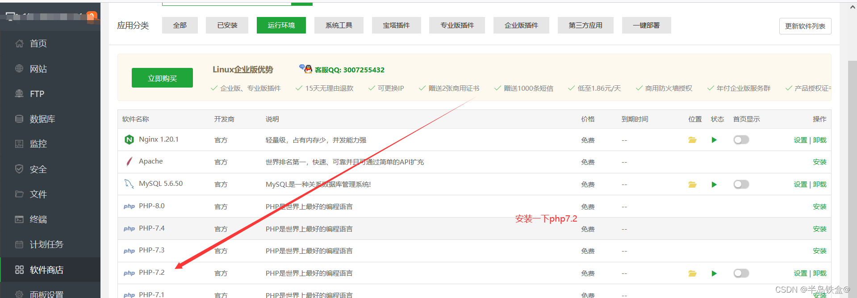857x298 pixels.
Task: Click the MySQL 5.6.50 software name
Action: pos(161,184)
